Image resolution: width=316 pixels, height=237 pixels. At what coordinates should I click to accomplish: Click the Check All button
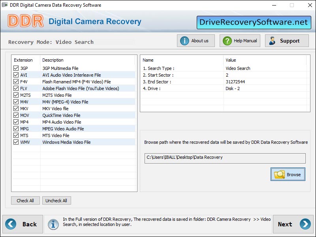25,201
